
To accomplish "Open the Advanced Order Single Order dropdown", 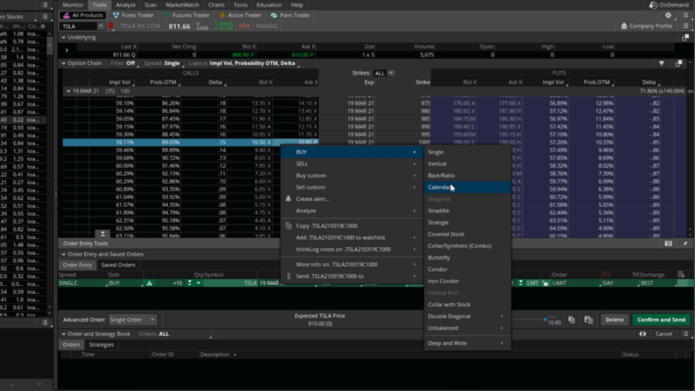I will pos(132,320).
